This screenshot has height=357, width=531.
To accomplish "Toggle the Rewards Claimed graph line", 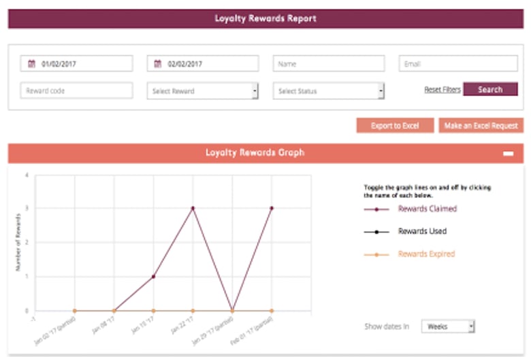I will pyautogui.click(x=427, y=209).
